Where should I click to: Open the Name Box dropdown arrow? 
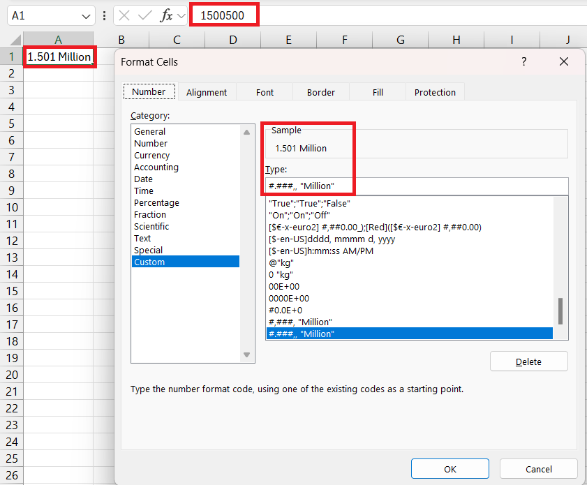[86, 15]
